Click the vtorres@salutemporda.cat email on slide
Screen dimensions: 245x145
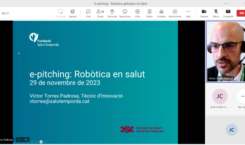59,101
